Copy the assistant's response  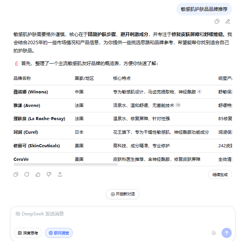(16, 174)
